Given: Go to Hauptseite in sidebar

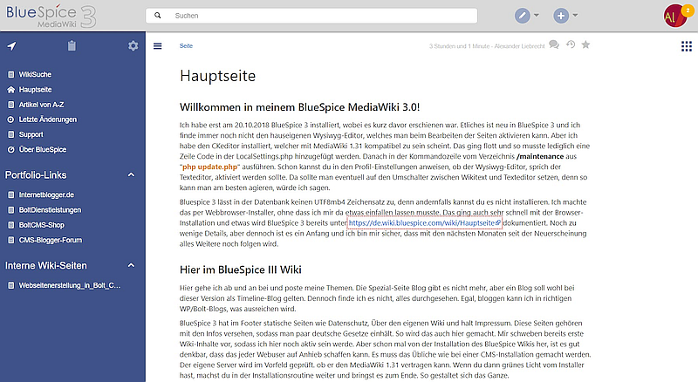Looking at the screenshot, I should [35, 90].
